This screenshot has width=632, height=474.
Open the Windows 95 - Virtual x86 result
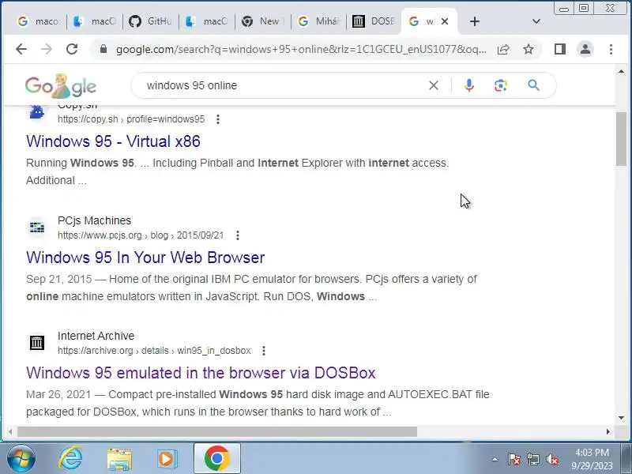point(113,141)
